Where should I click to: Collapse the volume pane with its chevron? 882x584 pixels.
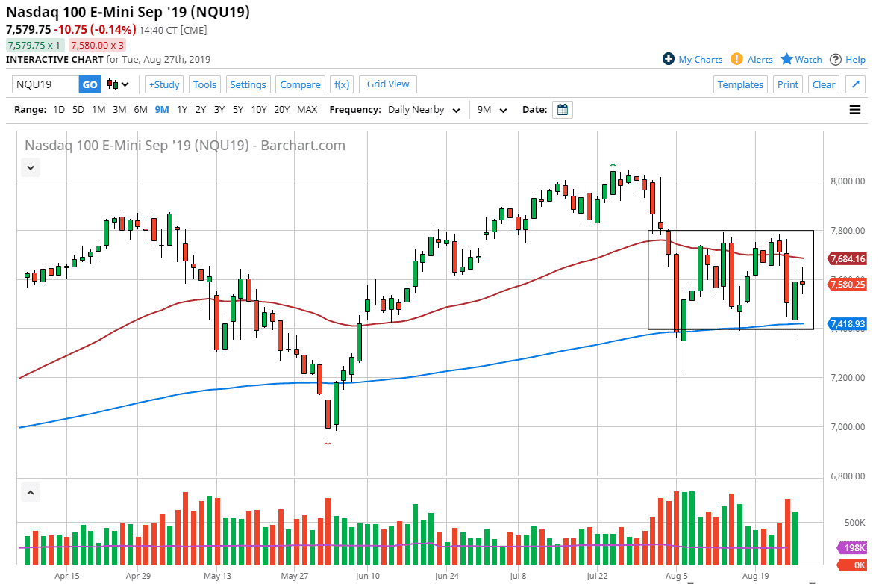coord(31,492)
